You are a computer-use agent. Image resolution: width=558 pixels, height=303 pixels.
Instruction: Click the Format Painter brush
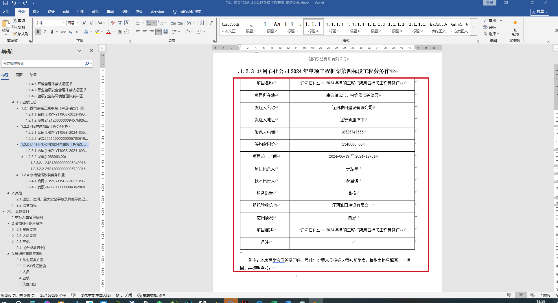tap(15, 34)
